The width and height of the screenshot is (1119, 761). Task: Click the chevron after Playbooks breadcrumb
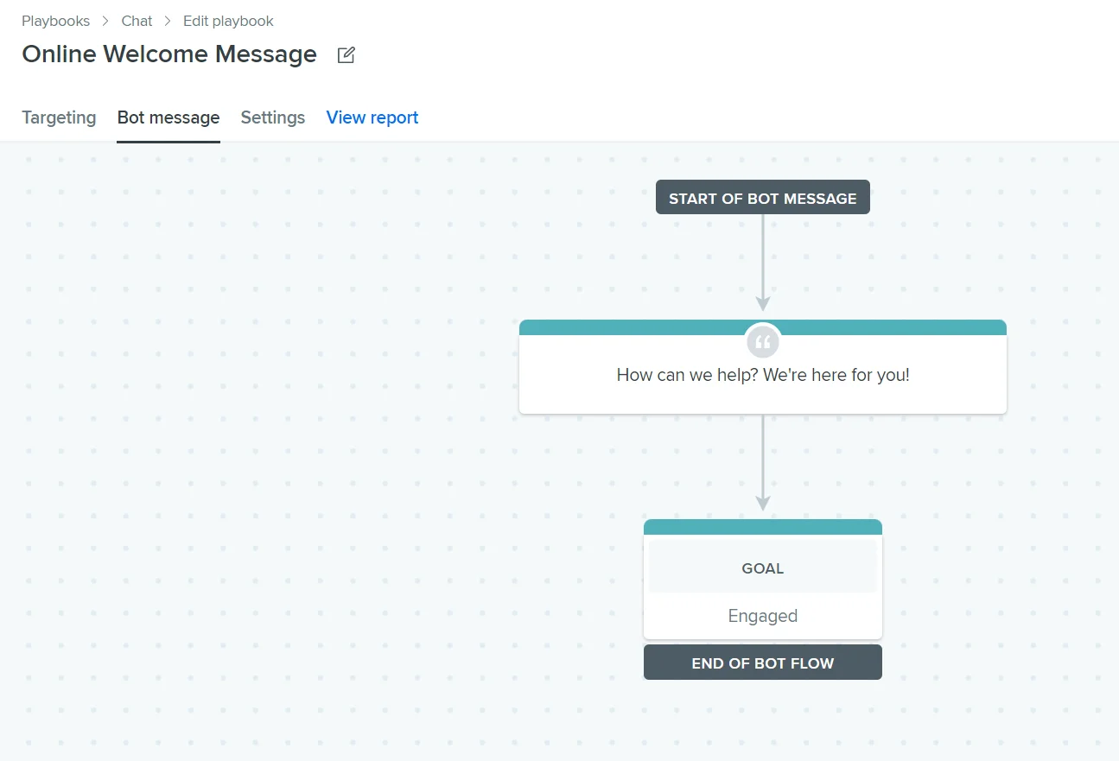(x=105, y=21)
